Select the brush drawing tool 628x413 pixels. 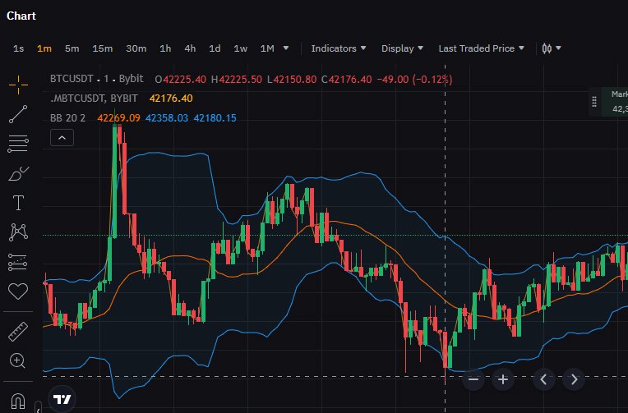(18, 174)
